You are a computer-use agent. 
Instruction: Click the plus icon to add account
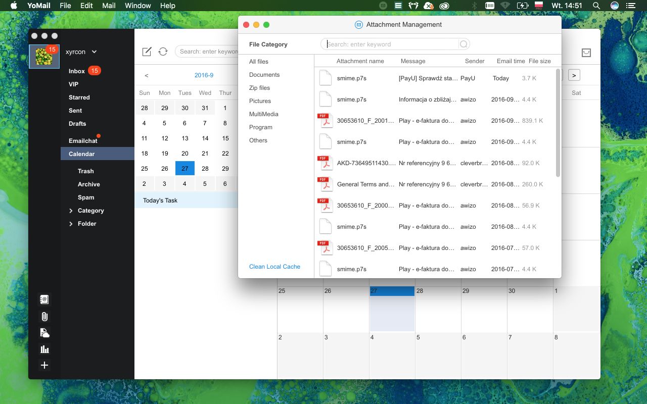coord(44,365)
